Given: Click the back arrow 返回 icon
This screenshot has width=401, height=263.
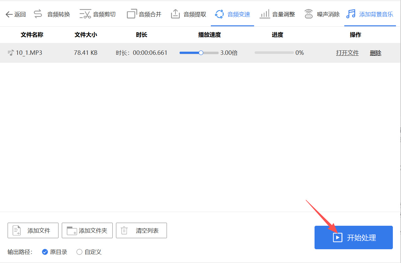Looking at the screenshot, I should click(x=9, y=13).
